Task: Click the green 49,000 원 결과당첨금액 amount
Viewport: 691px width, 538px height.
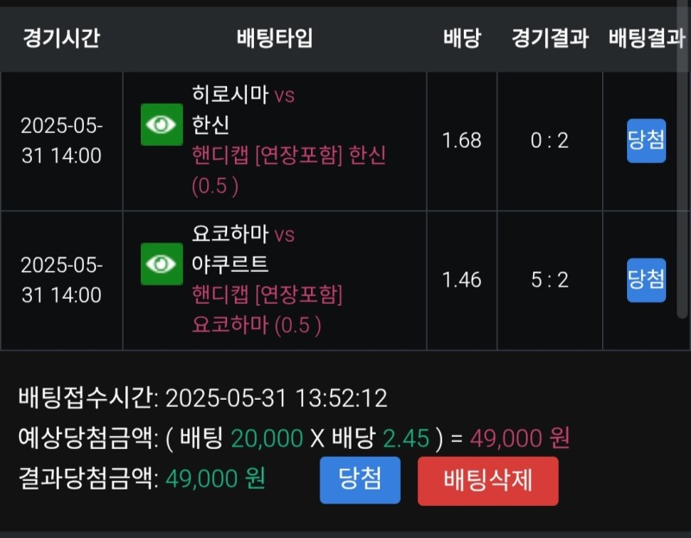Action: (215, 478)
